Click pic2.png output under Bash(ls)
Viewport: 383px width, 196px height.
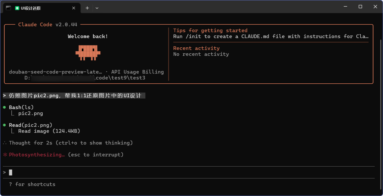[x=30, y=113]
